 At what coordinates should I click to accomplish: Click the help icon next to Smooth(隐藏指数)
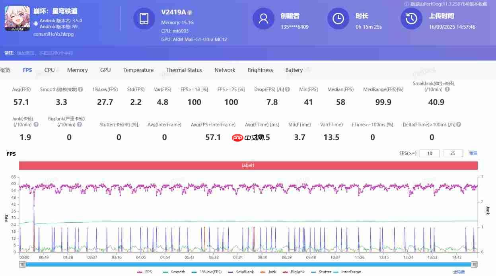(x=80, y=89)
